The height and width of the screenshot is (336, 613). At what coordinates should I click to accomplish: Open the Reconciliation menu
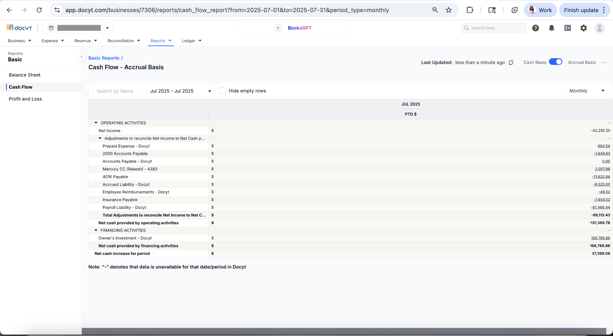point(124,41)
